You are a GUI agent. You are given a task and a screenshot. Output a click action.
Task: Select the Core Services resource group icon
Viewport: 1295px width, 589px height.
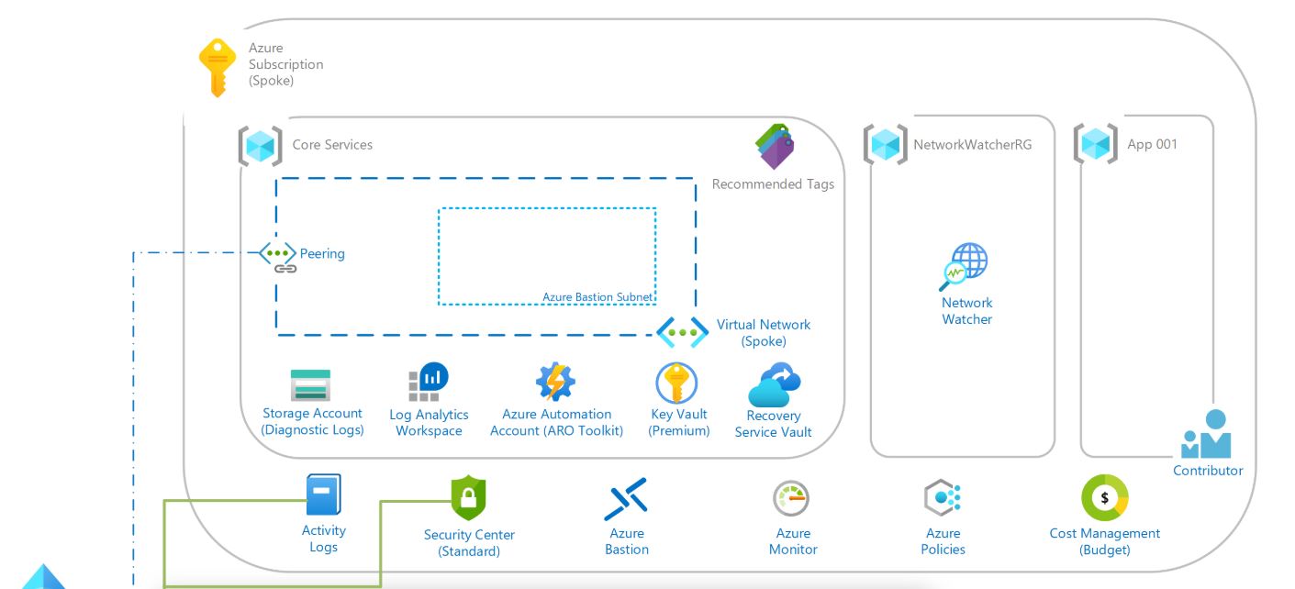tap(260, 146)
